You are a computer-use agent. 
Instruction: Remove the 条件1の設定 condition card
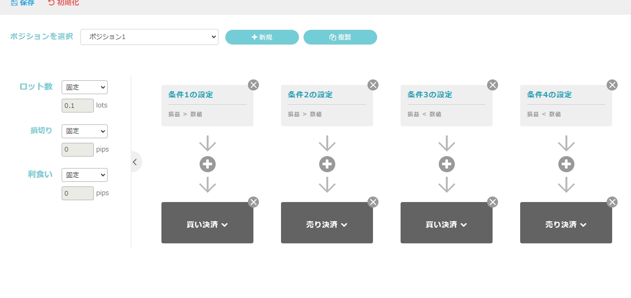[253, 85]
